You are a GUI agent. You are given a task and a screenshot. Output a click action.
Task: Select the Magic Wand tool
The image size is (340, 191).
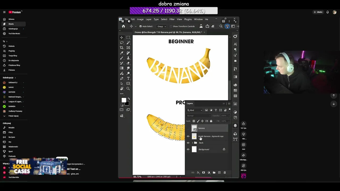click(128, 42)
